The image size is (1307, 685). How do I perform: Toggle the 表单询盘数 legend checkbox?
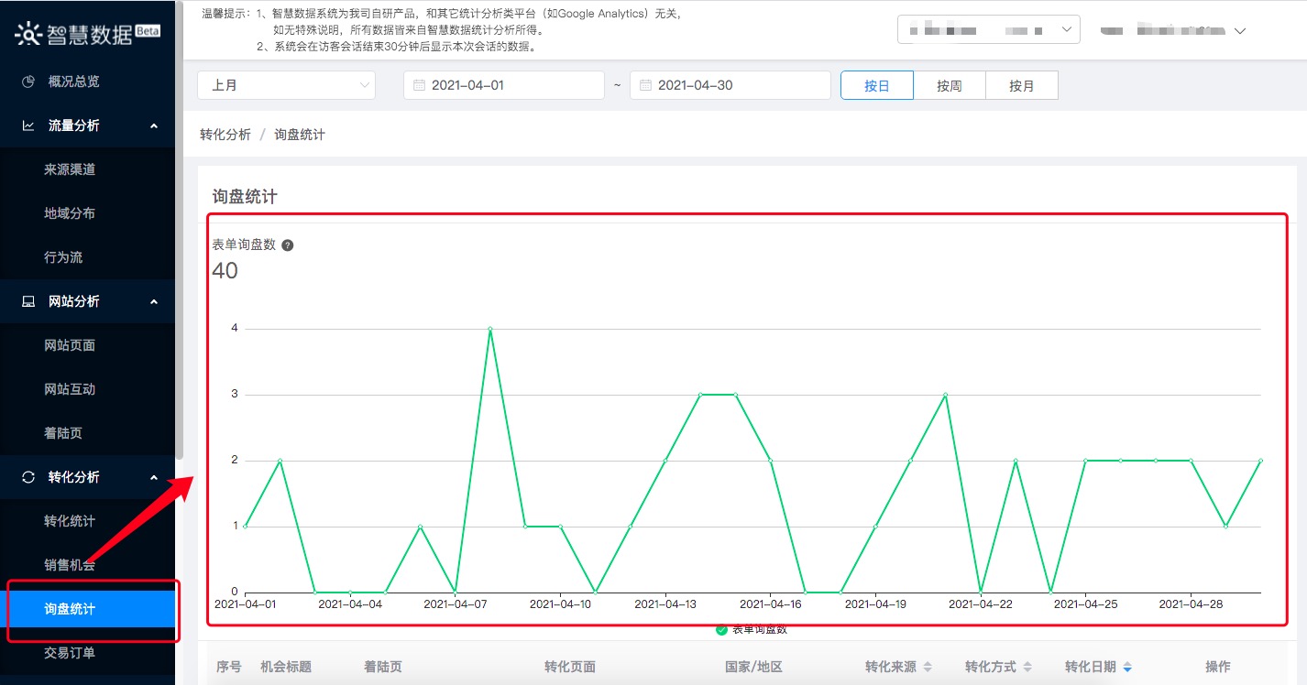point(721,630)
